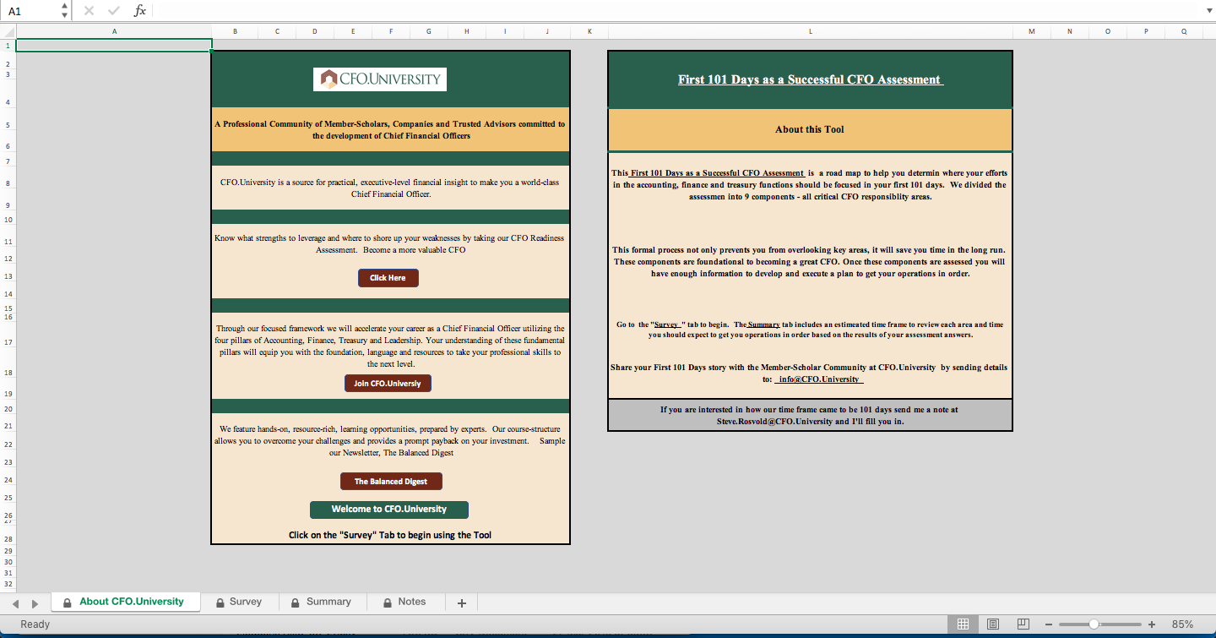Switch to the Survey sheet tab
The image size is (1216, 638).
[x=239, y=602]
